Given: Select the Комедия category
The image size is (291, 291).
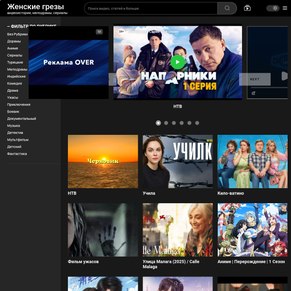Looking at the screenshot, I should pos(15,83).
